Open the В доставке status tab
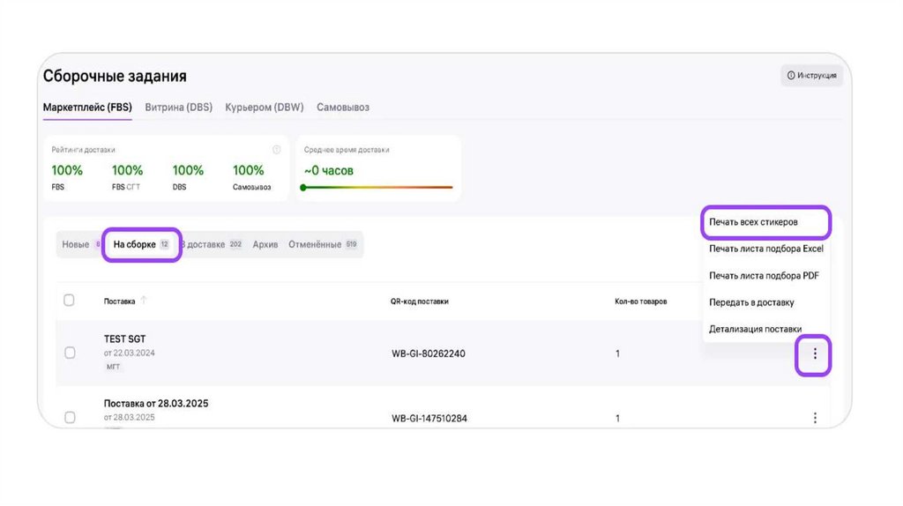This screenshot has height=506, width=903. click(x=212, y=244)
